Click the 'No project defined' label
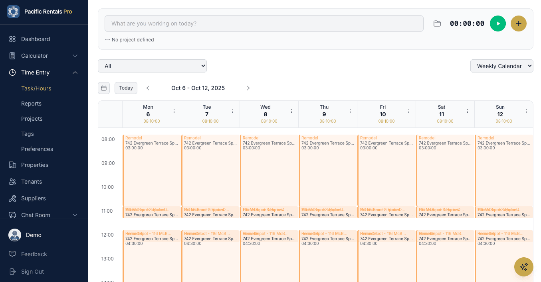 pyautogui.click(x=133, y=40)
